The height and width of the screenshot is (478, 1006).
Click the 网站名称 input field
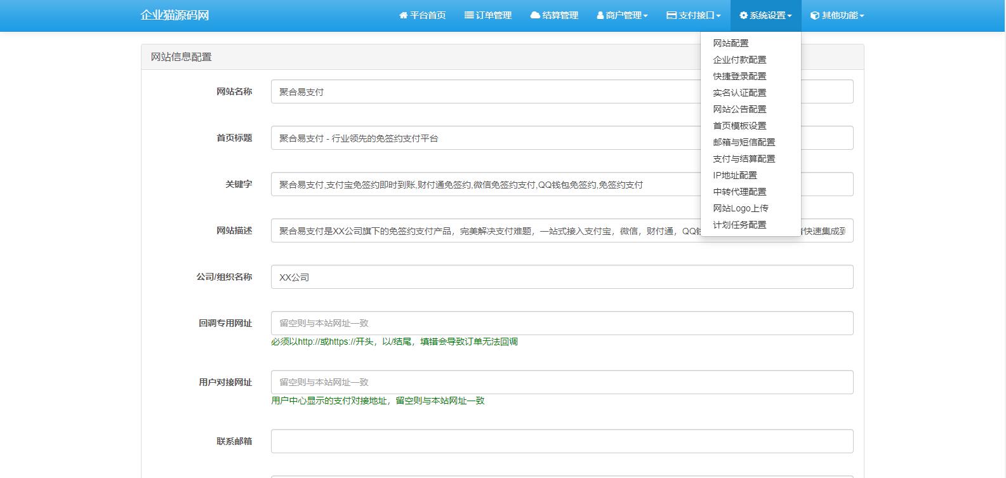[x=482, y=91]
